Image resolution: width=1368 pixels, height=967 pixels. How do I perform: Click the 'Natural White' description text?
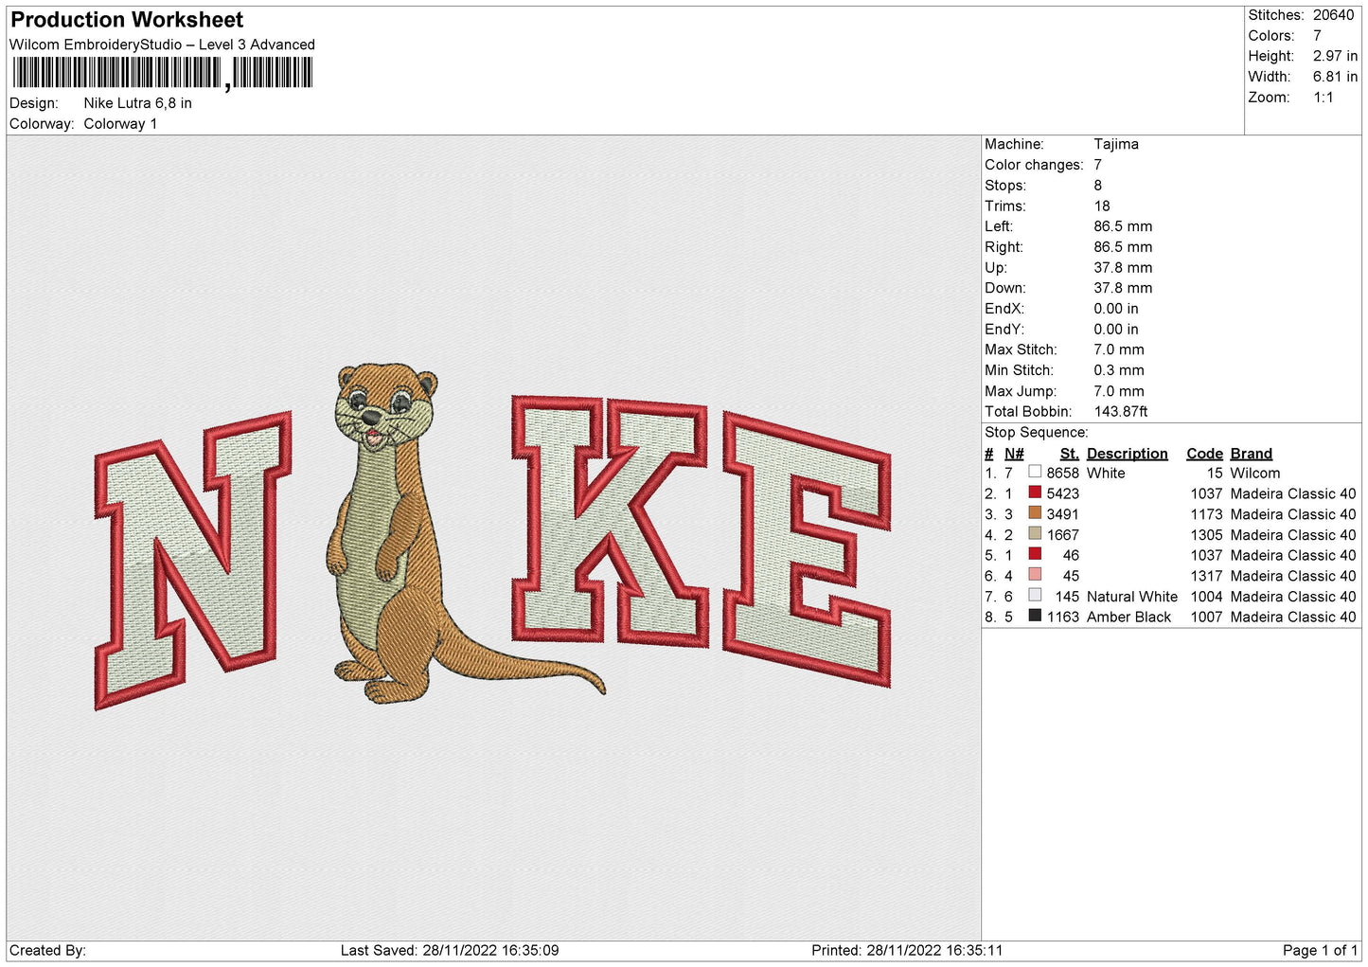(x=1132, y=597)
